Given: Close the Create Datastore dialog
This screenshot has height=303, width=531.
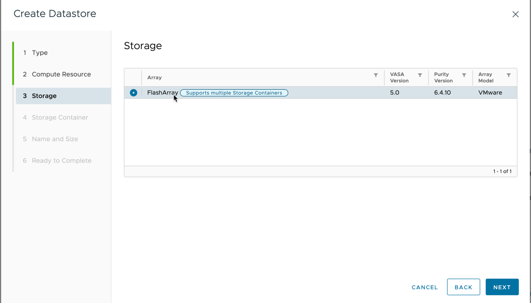Looking at the screenshot, I should (515, 14).
